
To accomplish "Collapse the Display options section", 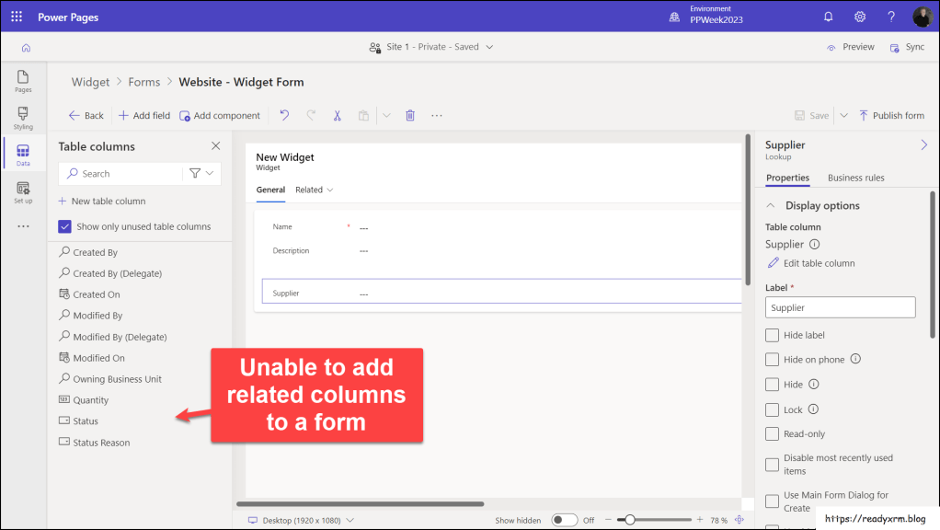I will [771, 205].
